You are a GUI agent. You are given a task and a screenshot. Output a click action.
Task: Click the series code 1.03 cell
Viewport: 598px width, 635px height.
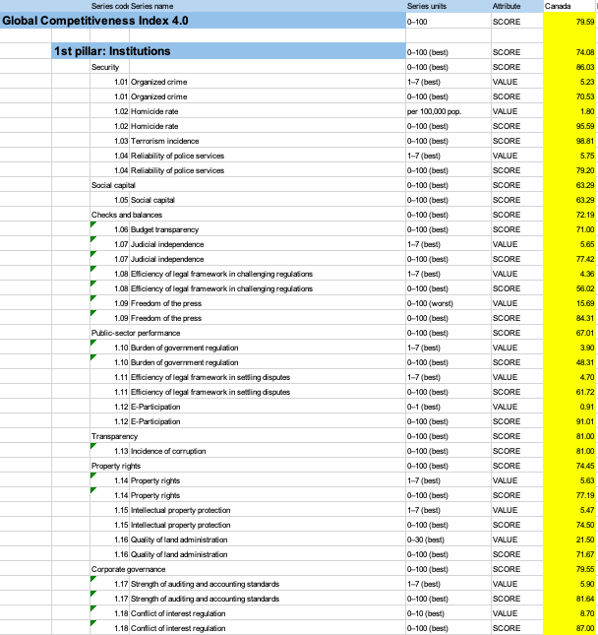point(110,141)
